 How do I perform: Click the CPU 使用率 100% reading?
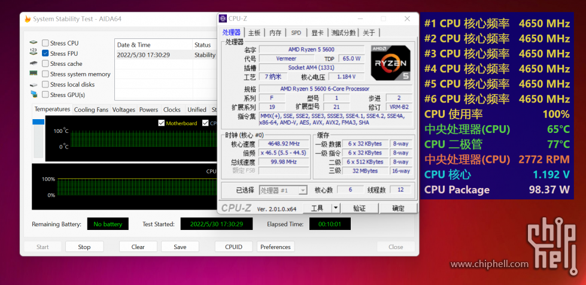click(x=497, y=114)
